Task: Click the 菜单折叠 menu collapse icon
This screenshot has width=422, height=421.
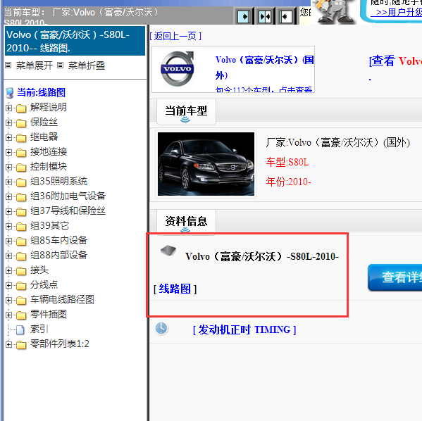Action: click(61, 65)
